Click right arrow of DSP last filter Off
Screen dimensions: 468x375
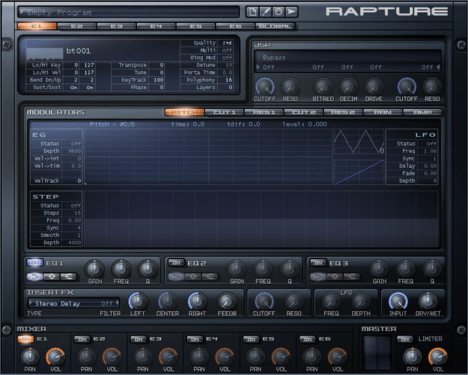438,67
